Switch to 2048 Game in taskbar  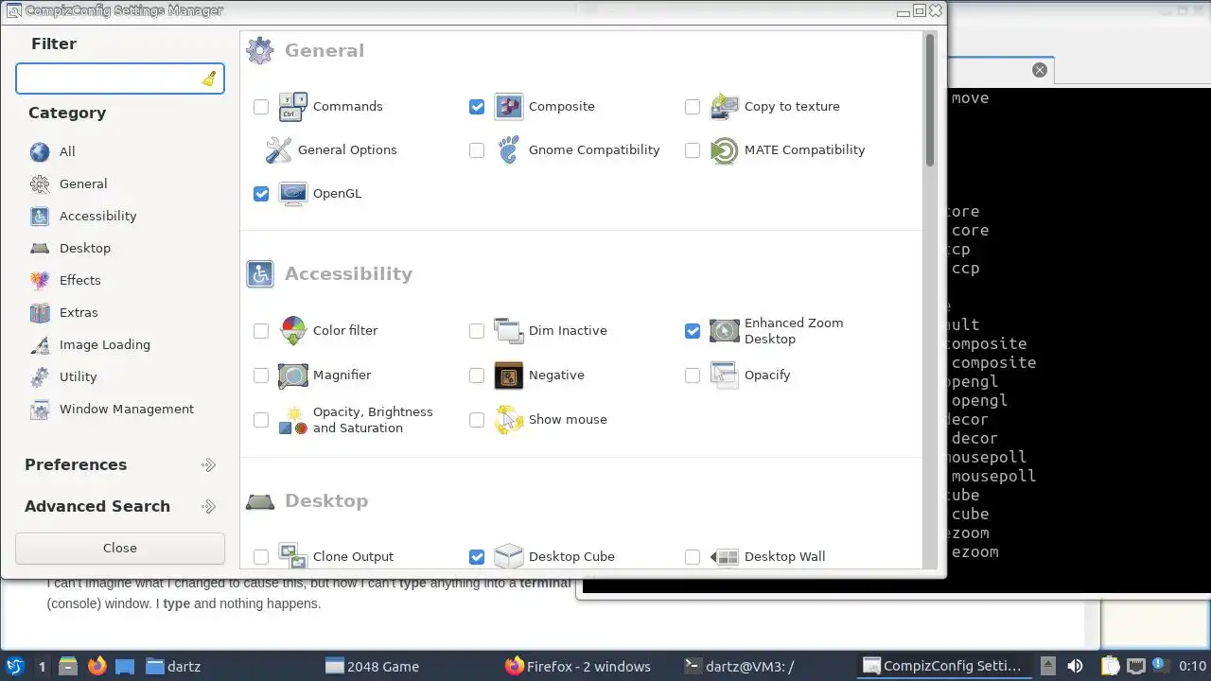(372, 666)
